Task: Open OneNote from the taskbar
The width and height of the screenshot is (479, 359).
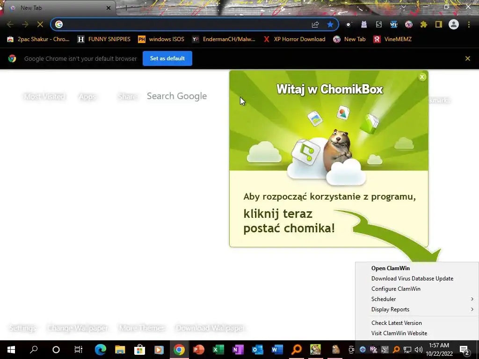Action: pos(238,350)
